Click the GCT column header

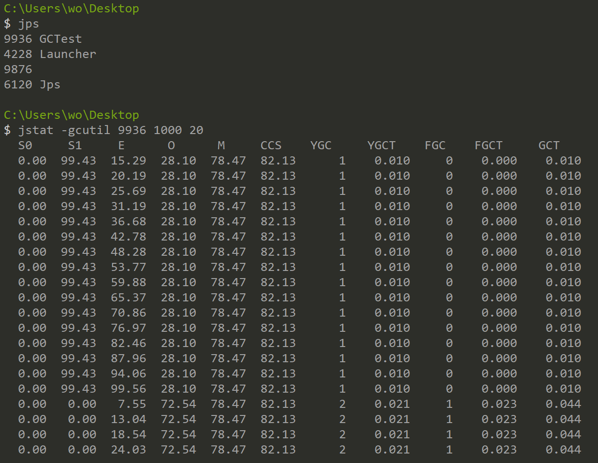point(549,145)
